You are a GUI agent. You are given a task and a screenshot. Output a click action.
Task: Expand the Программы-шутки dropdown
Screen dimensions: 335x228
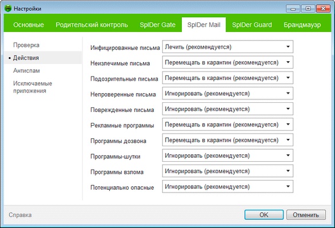pyautogui.click(x=228, y=155)
